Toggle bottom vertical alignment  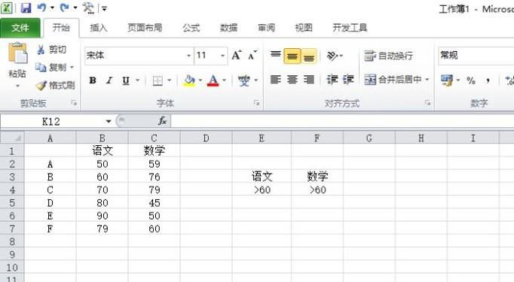309,56
